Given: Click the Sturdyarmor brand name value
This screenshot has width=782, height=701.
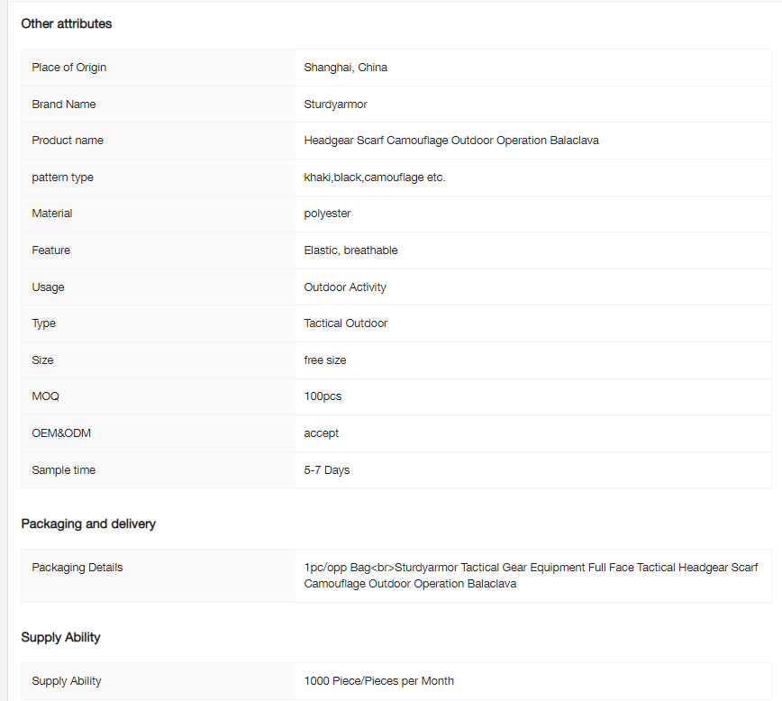Looking at the screenshot, I should pos(336,105).
